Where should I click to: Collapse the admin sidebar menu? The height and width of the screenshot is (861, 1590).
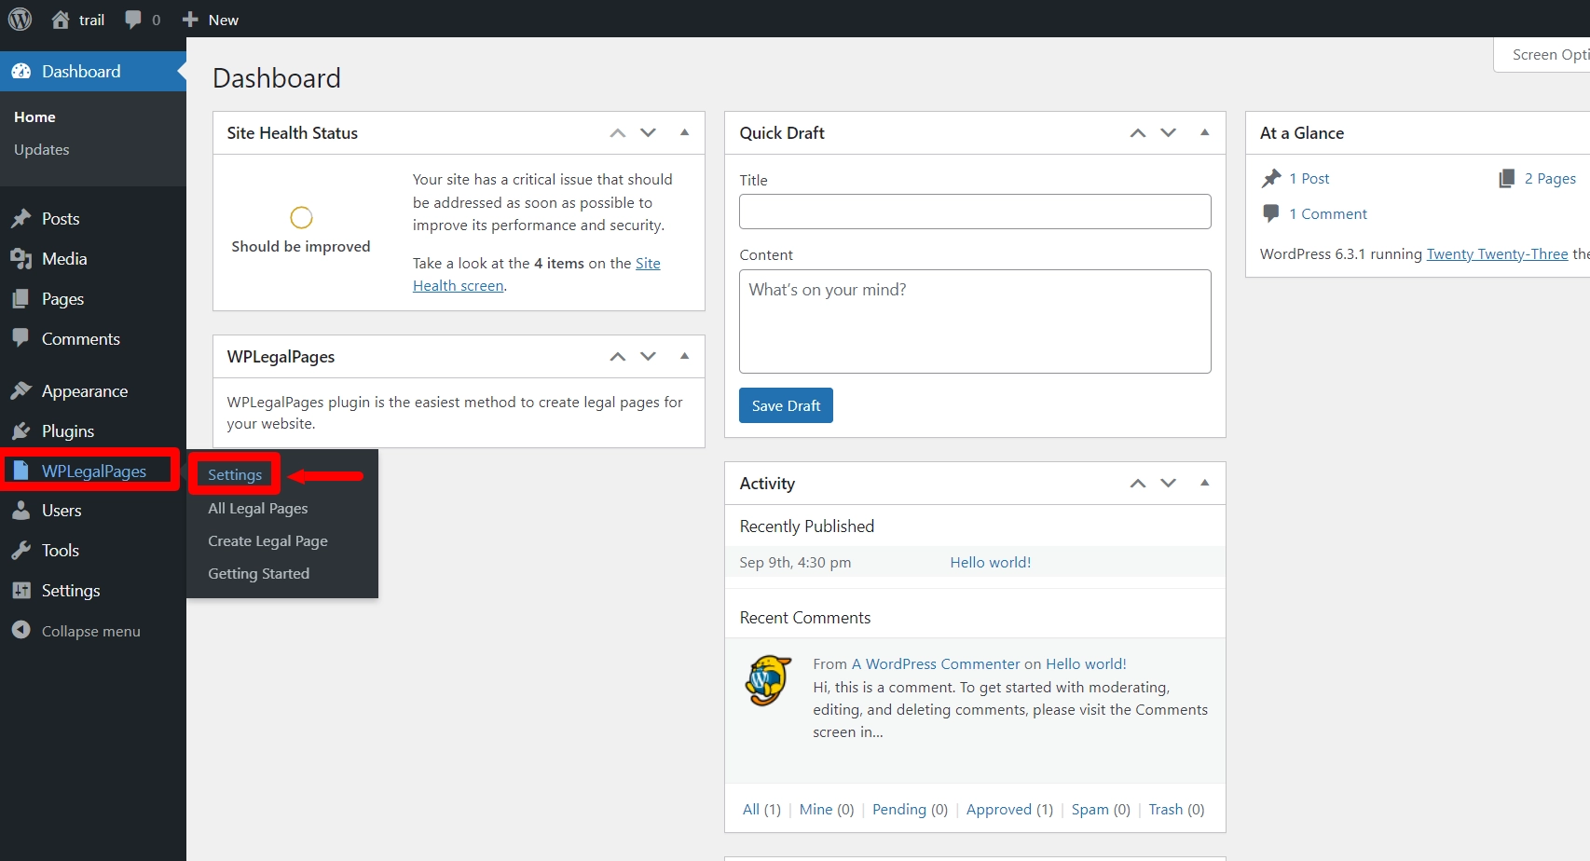pos(89,631)
